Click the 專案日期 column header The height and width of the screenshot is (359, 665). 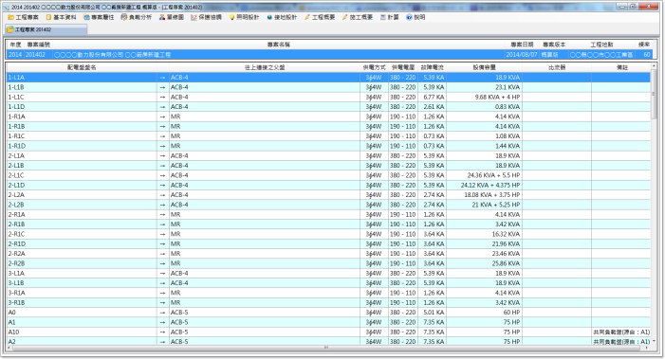tap(522, 45)
